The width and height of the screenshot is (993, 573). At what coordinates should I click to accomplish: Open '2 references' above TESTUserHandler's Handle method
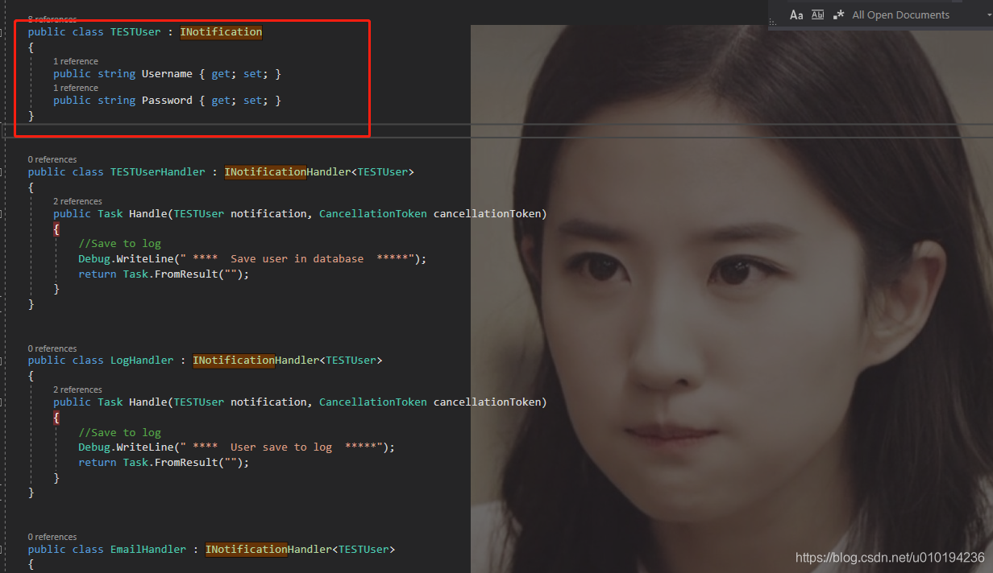coord(78,201)
